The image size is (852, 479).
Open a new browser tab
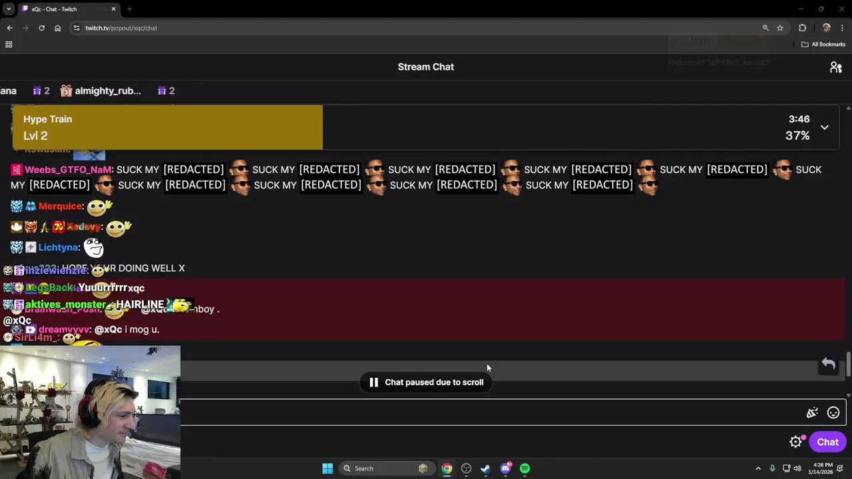click(x=129, y=9)
